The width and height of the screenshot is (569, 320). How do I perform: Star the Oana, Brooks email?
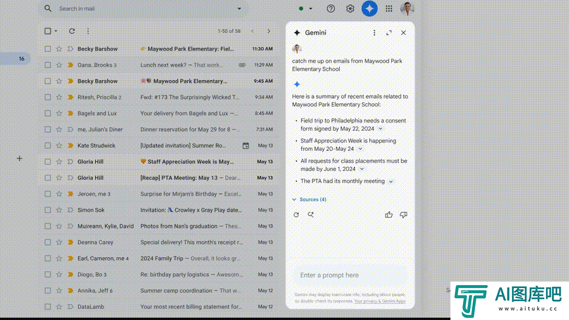coord(59,65)
